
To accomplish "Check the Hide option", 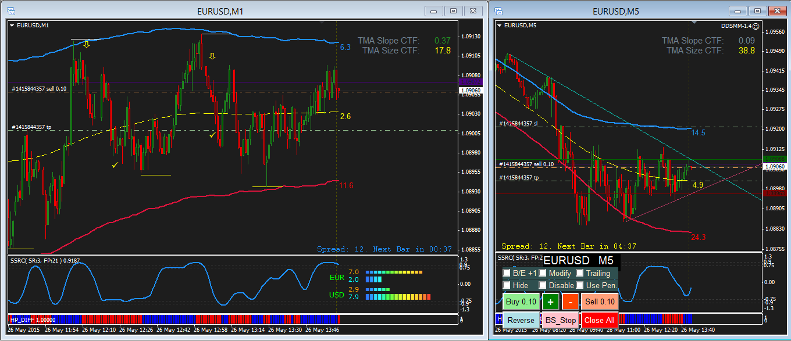I will pyautogui.click(x=507, y=285).
